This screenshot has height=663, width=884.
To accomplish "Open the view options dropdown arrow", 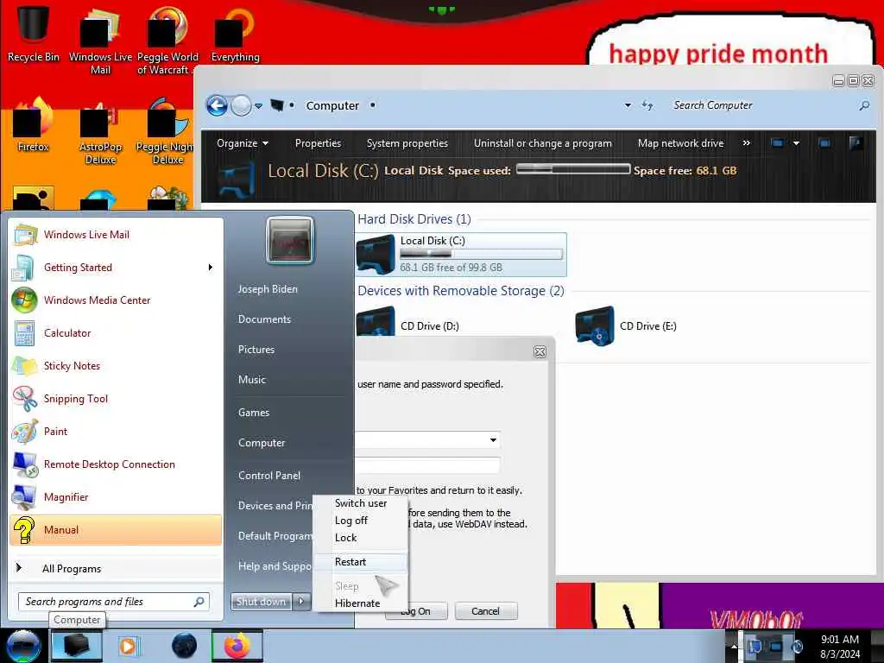I will coord(796,143).
